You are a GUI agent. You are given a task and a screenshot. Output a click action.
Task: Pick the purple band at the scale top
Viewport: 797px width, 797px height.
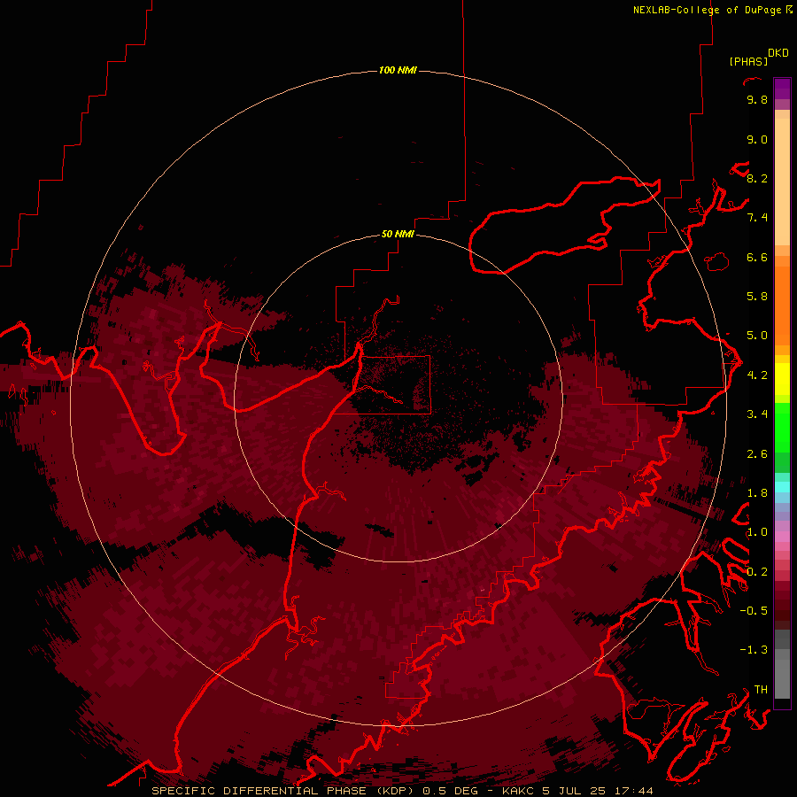pyautogui.click(x=782, y=89)
